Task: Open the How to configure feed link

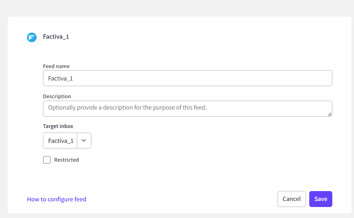Action: pyautogui.click(x=57, y=199)
